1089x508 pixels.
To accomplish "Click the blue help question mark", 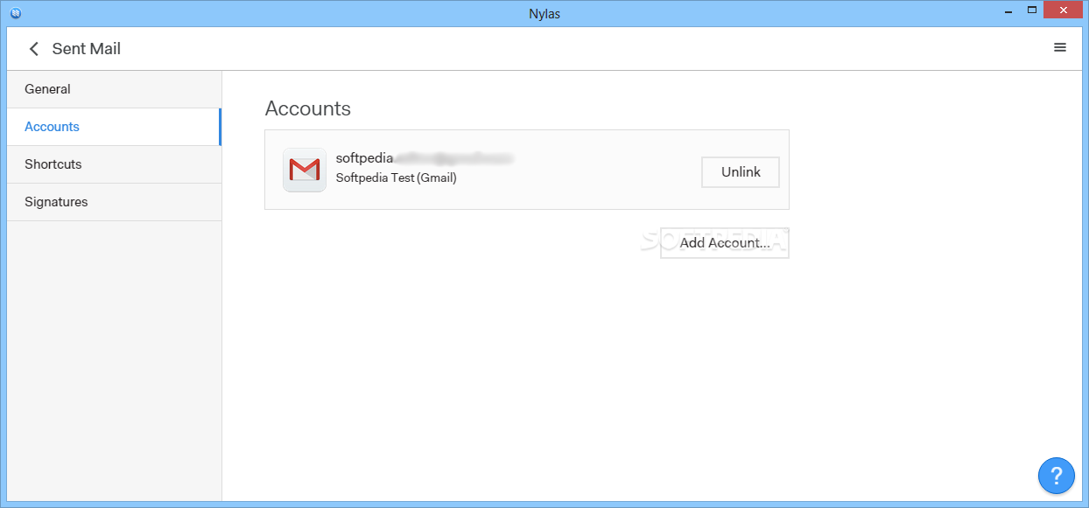I will point(1057,476).
